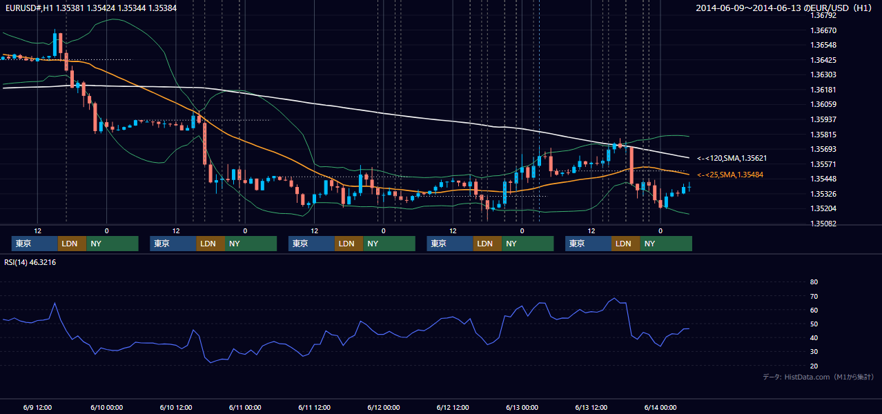Image resolution: width=882 pixels, height=414 pixels.
Task: Click the 1.36670 price axis value
Action: click(823, 30)
